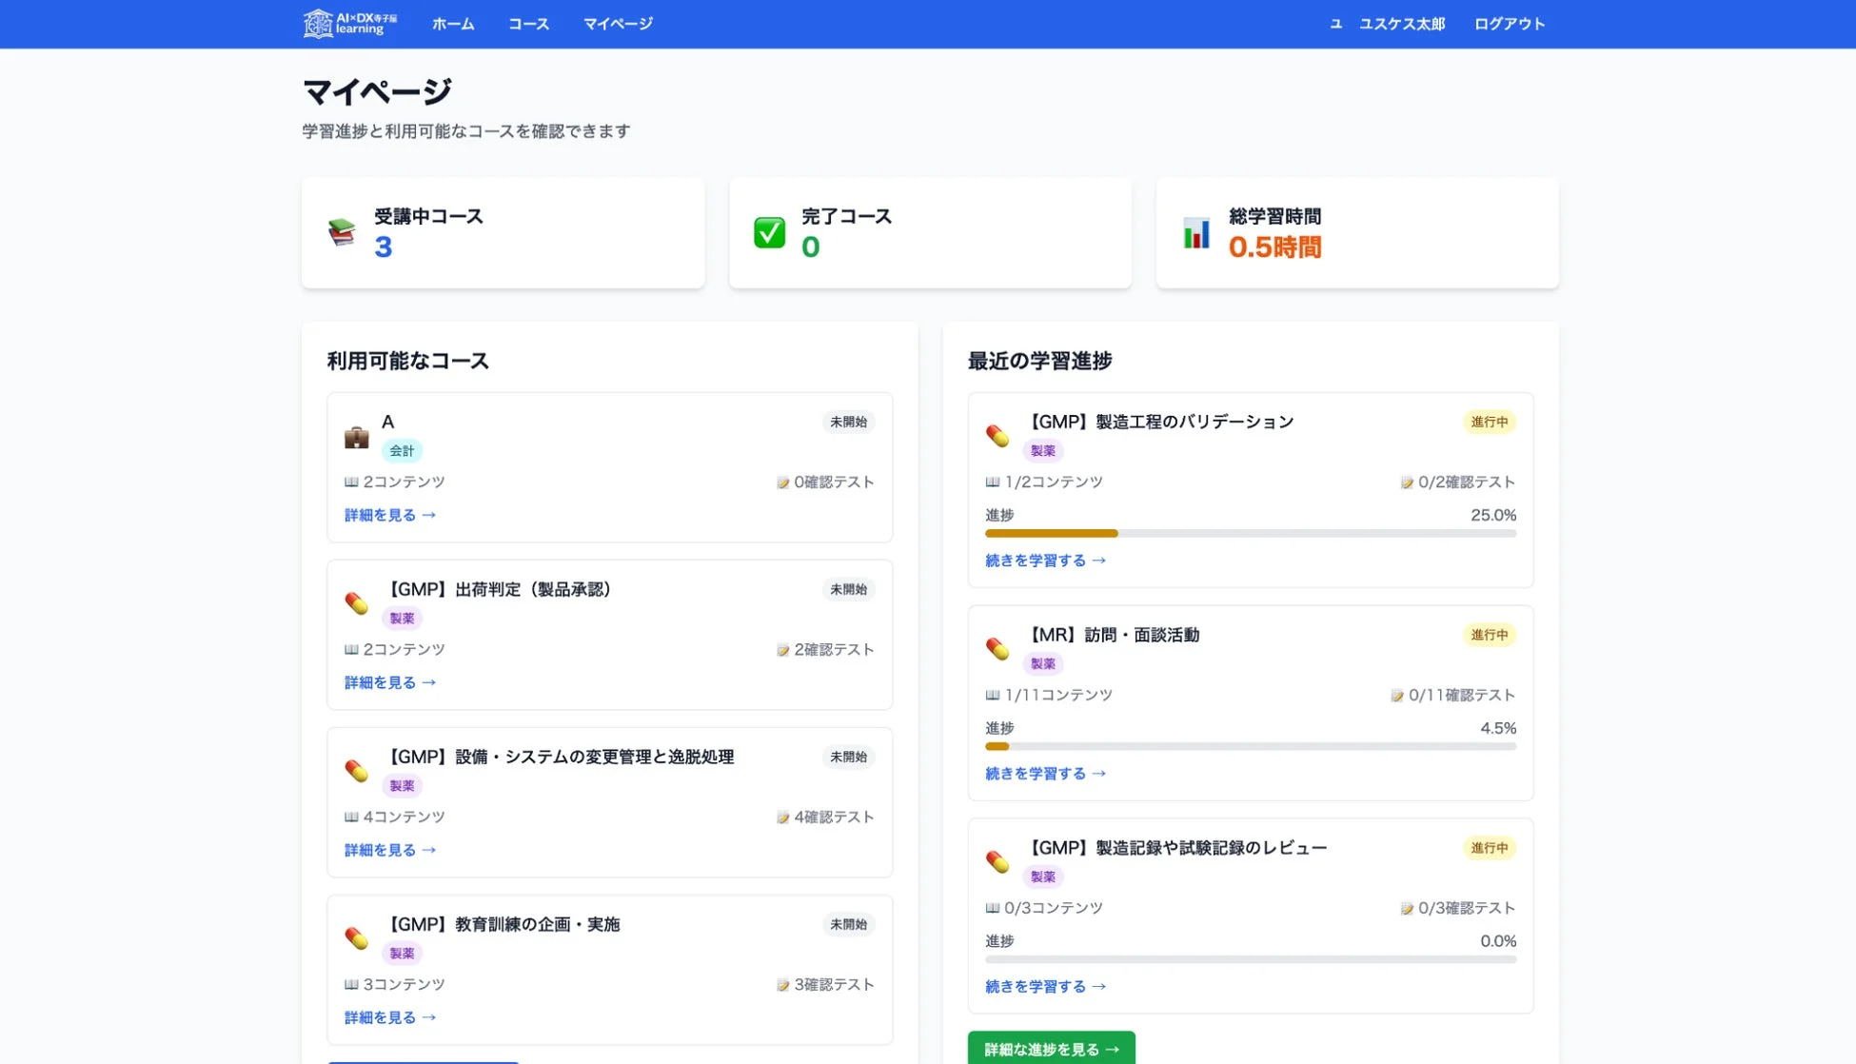Image resolution: width=1856 pixels, height=1064 pixels.
Task: Click the AI×DX寺子屋 learning logo
Action: click(347, 24)
